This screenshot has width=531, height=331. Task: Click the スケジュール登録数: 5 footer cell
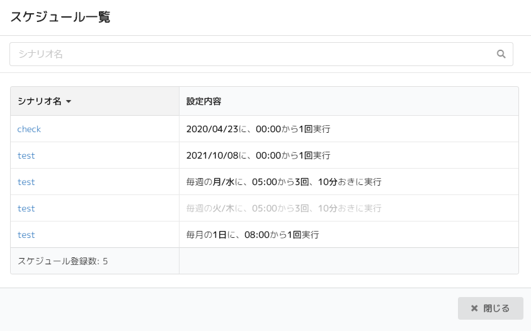tap(63, 261)
